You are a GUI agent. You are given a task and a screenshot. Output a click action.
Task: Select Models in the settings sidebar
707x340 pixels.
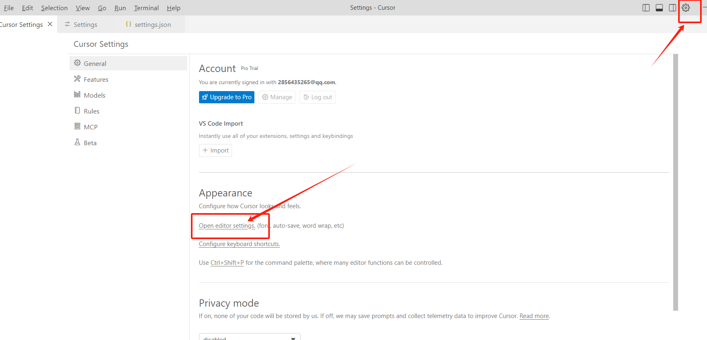tap(128, 95)
